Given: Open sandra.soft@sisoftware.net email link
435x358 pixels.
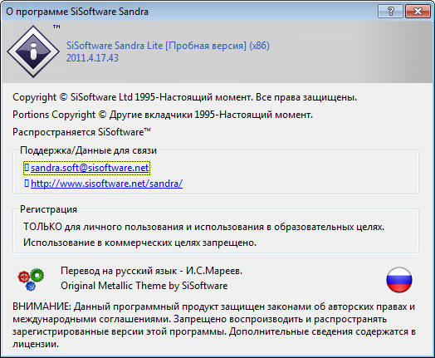Looking at the screenshot, I should pos(90,168).
